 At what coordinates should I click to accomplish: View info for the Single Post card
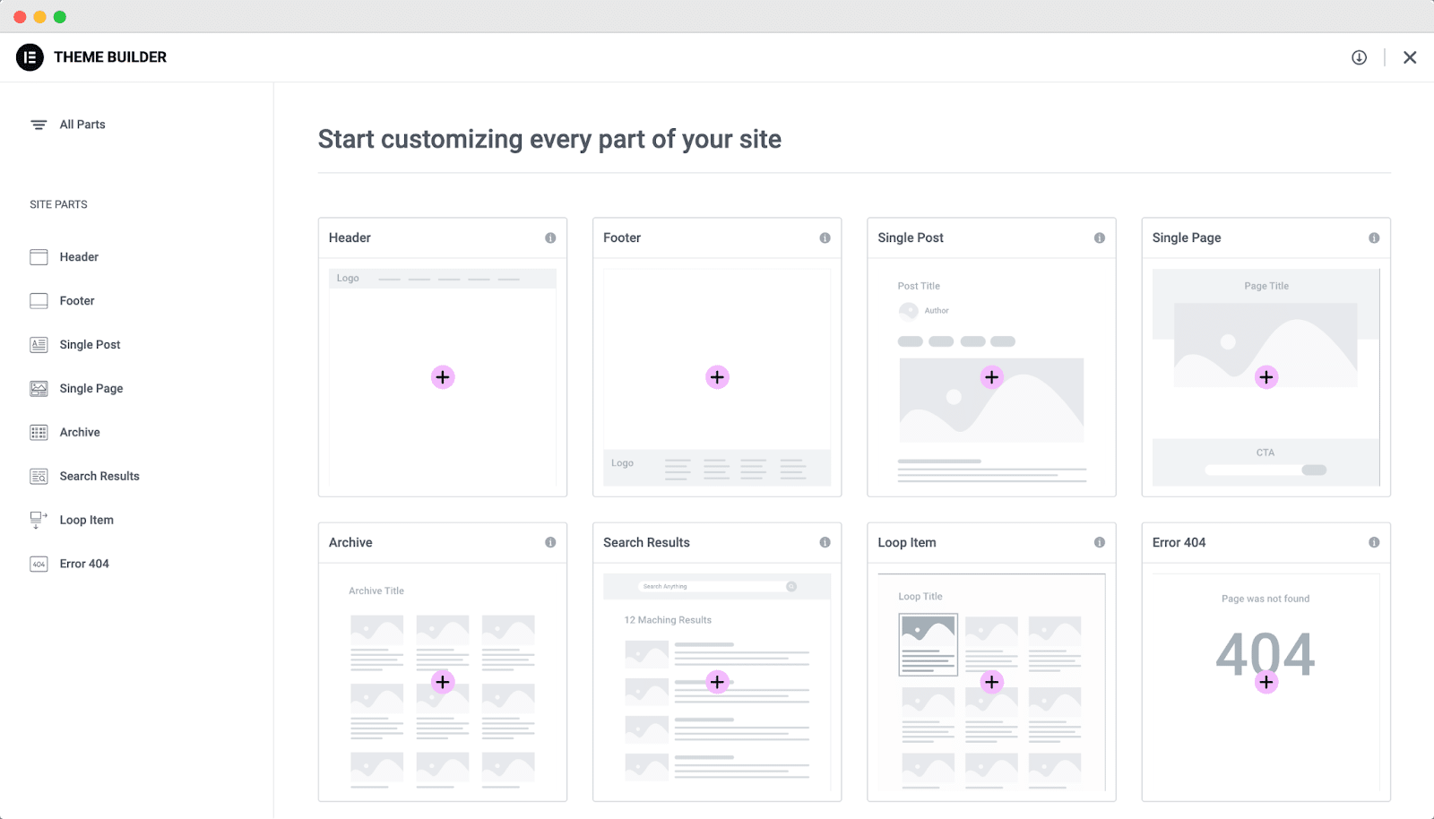click(1100, 237)
